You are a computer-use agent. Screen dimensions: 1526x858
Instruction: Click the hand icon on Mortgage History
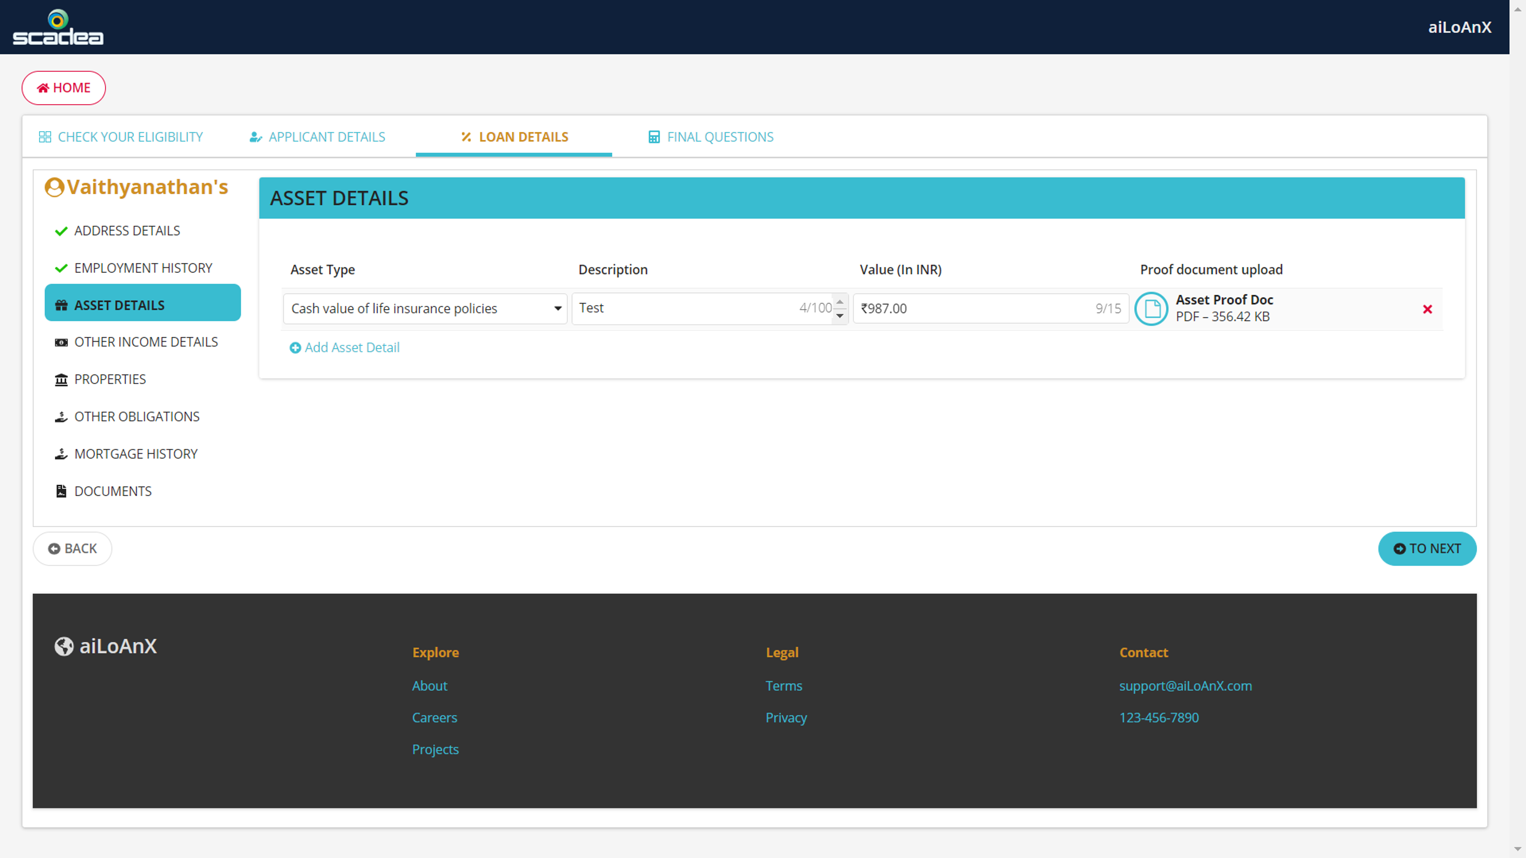tap(61, 454)
